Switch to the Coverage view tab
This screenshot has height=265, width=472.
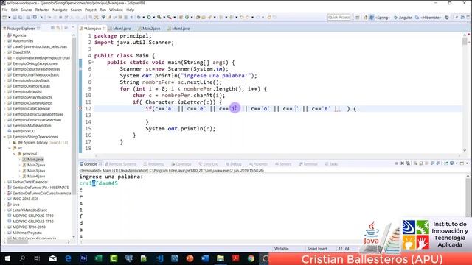tap(181, 164)
